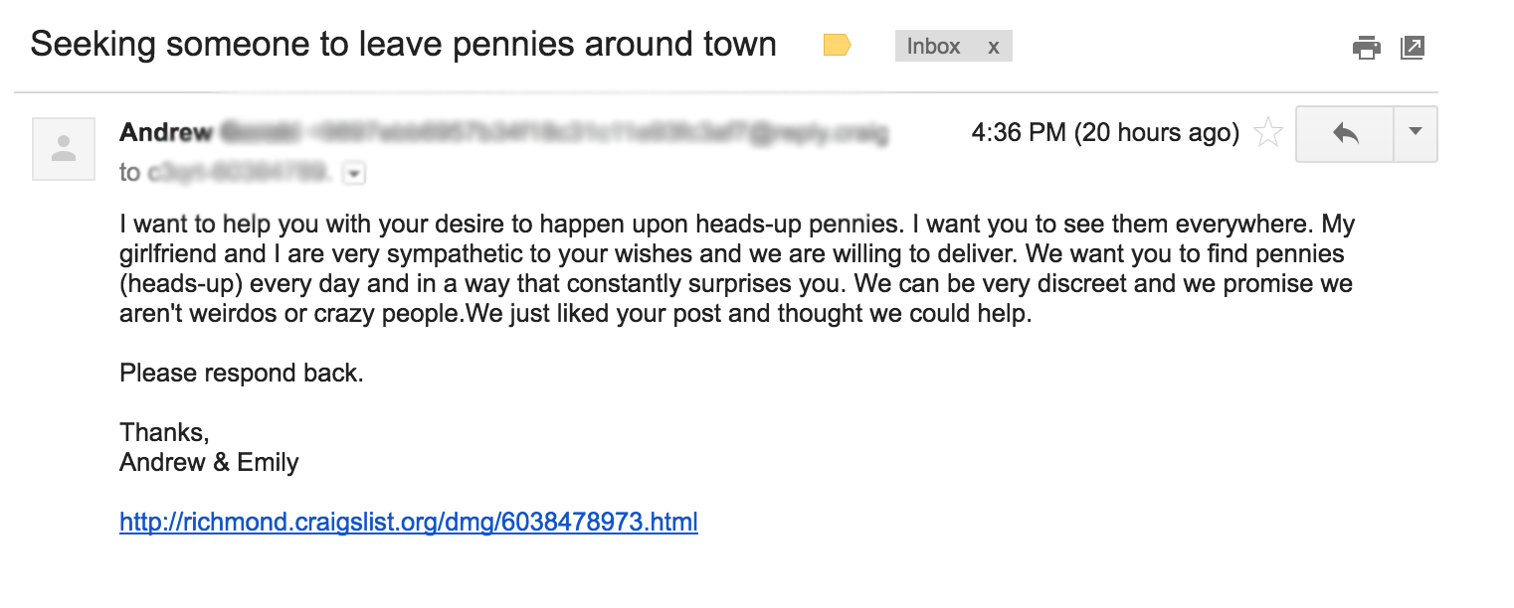Screen dimensions: 1514x608
Task: Print the email using the printer icon
Action: click(x=1367, y=47)
